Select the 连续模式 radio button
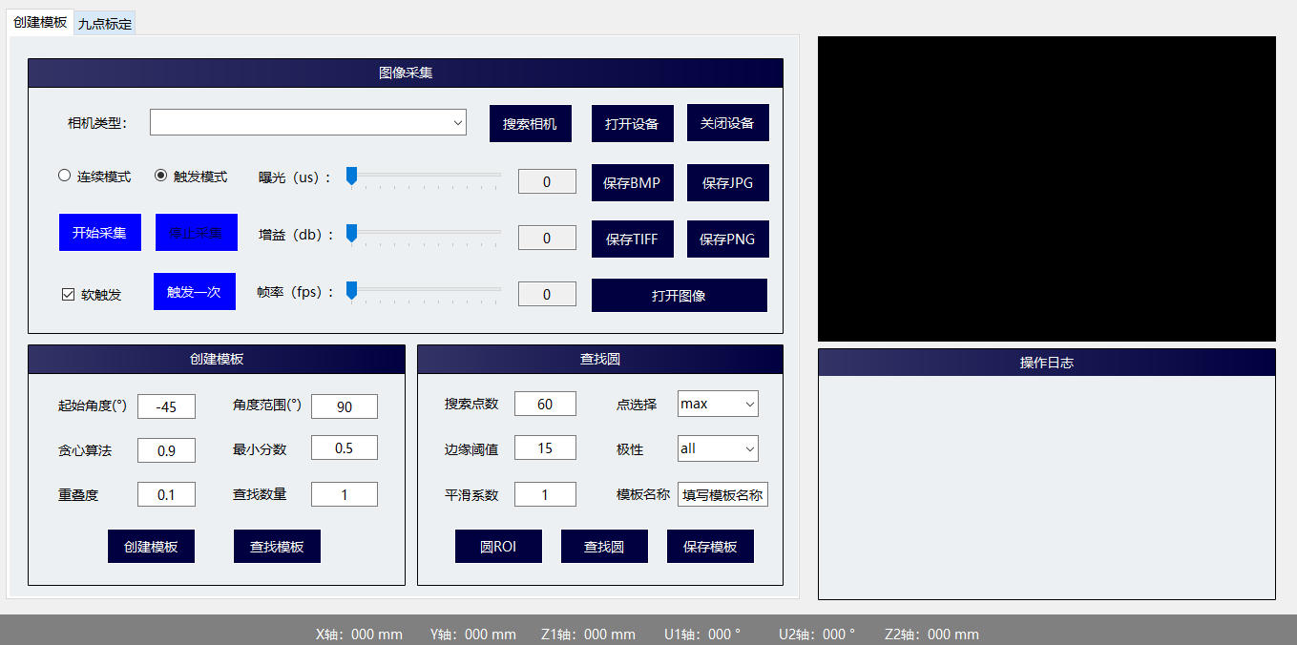This screenshot has height=645, width=1297. click(64, 175)
